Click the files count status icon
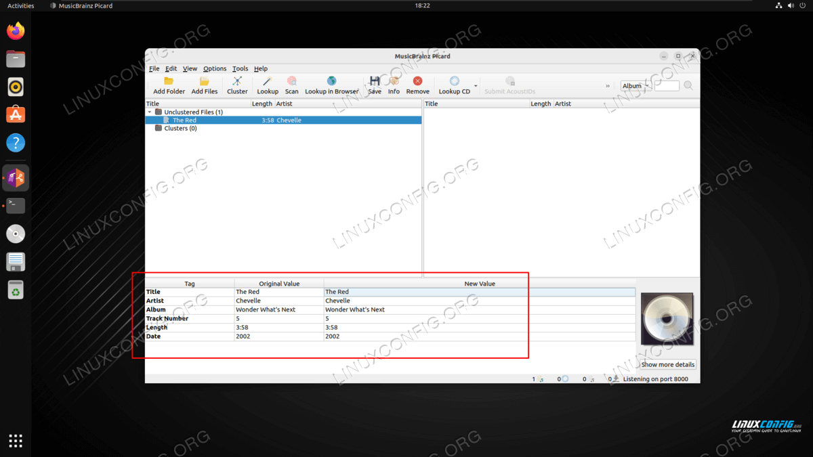 click(x=541, y=380)
